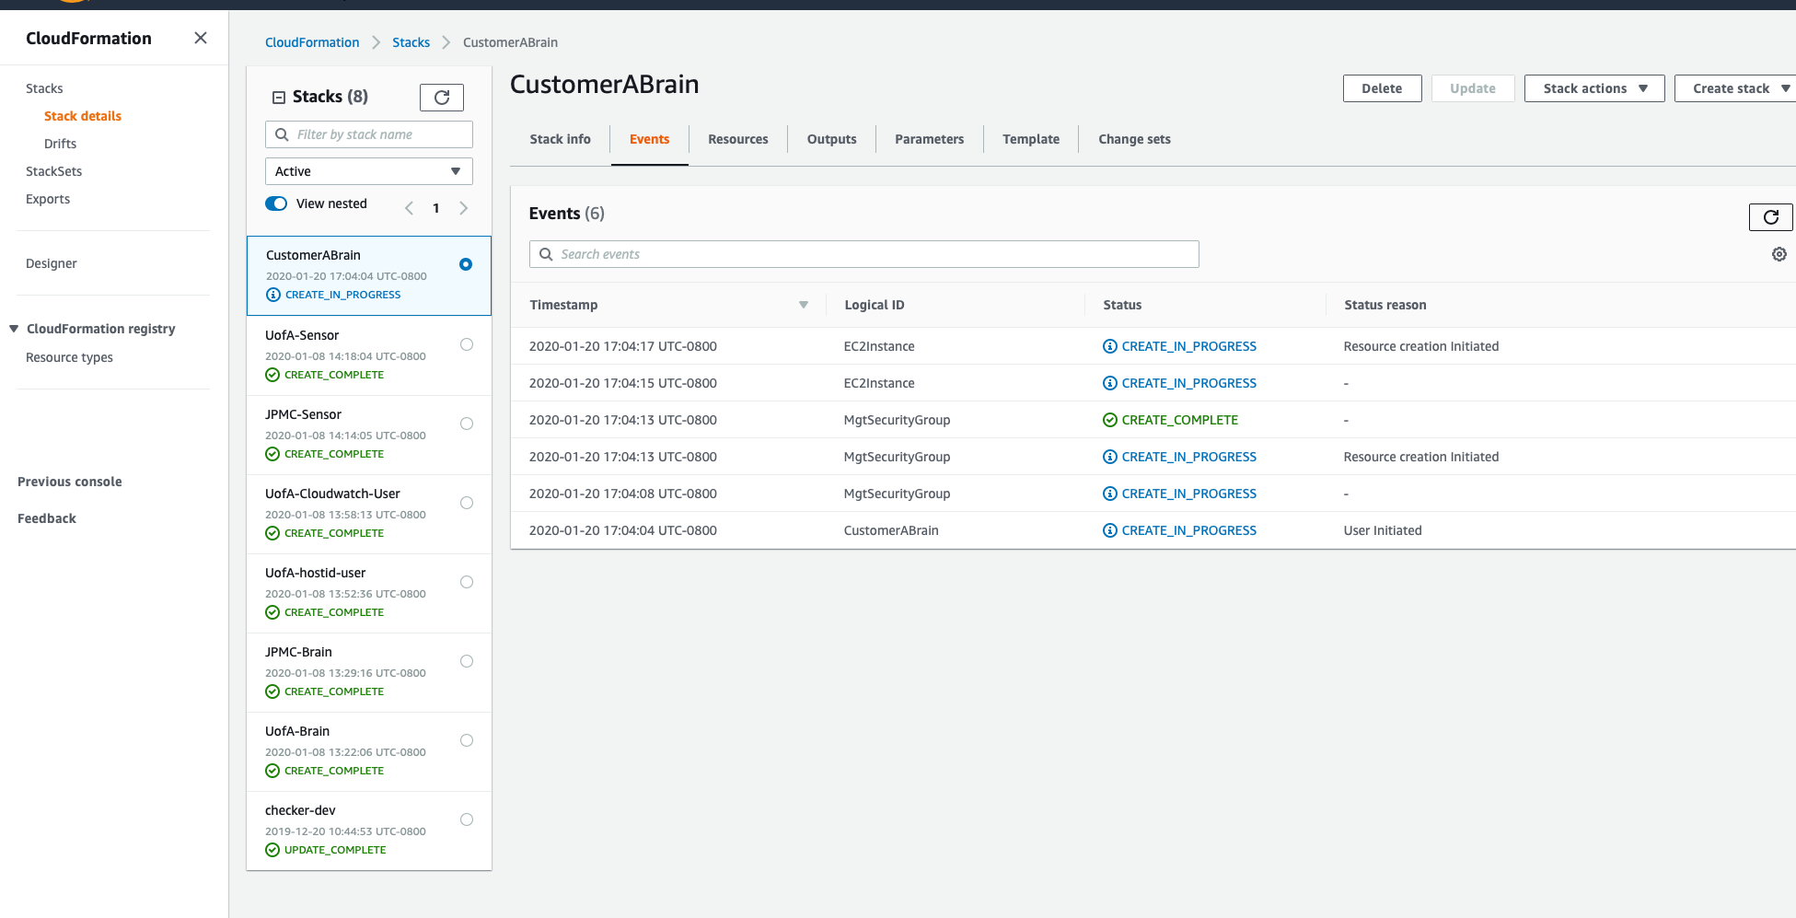Click the Search events input field
Viewport: 1796px width, 918px height.
pos(864,254)
